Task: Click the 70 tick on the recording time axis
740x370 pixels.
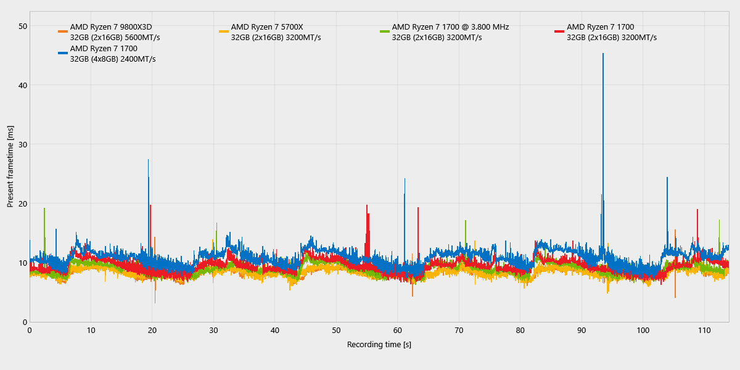Action: pos(459,330)
